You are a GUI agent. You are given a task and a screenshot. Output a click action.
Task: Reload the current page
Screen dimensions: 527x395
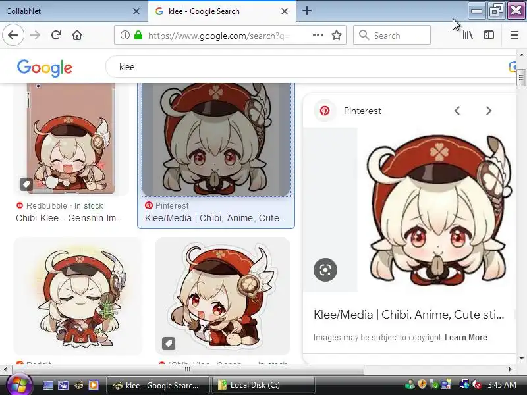pyautogui.click(x=56, y=35)
